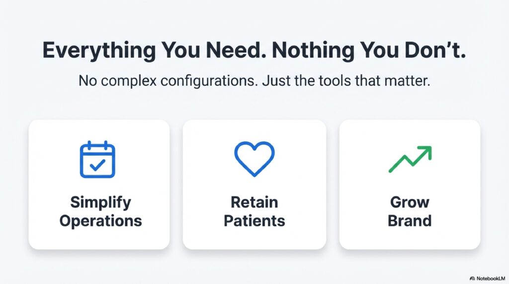
Task: Select the "Retain Patients" label
Action: [x=254, y=211]
